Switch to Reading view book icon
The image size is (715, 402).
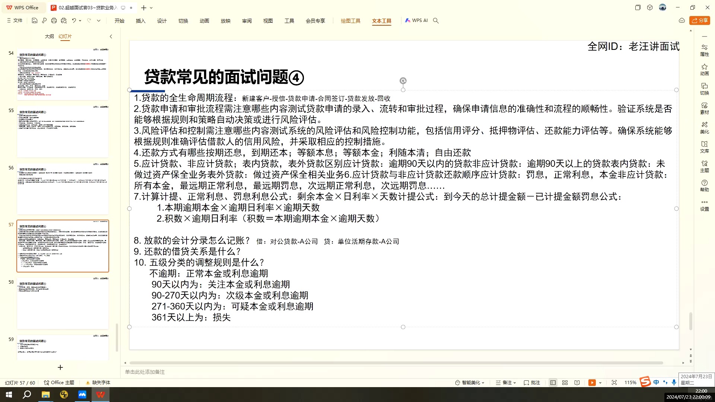pyautogui.click(x=577, y=383)
